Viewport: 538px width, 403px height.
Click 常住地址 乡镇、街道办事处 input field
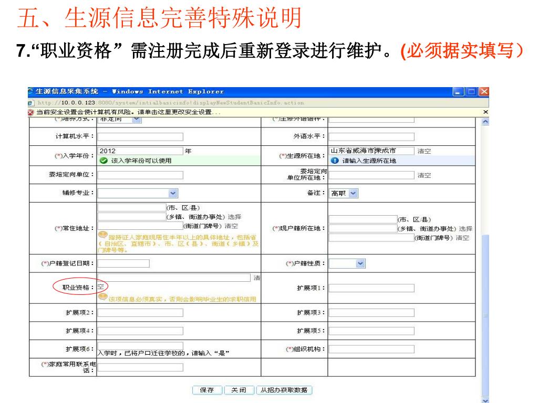click(132, 217)
